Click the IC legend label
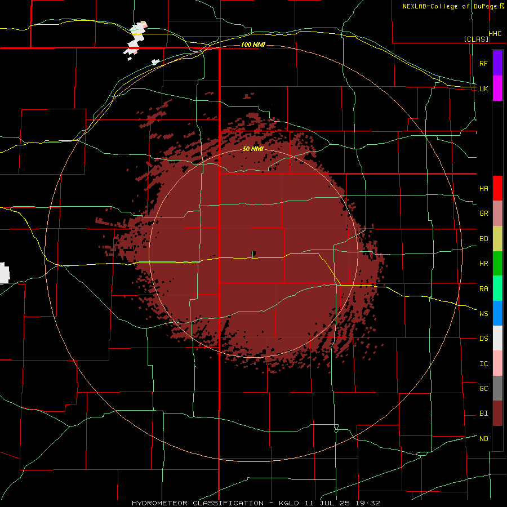507x507 pixels. pos(483,364)
